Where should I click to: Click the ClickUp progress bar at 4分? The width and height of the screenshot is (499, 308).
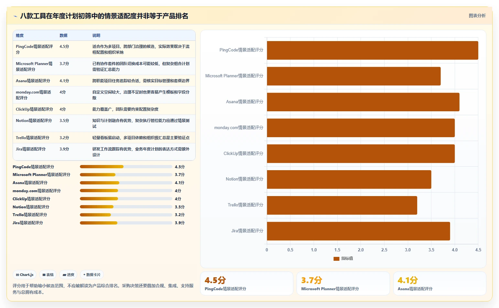coord(126,199)
